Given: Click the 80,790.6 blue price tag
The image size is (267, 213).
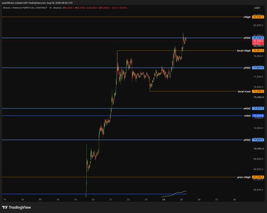Looking at the screenshot, I should [x=258, y=38].
